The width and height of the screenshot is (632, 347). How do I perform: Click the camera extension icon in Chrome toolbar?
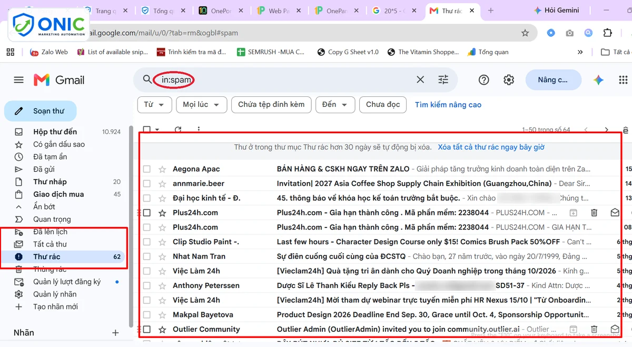click(x=569, y=33)
